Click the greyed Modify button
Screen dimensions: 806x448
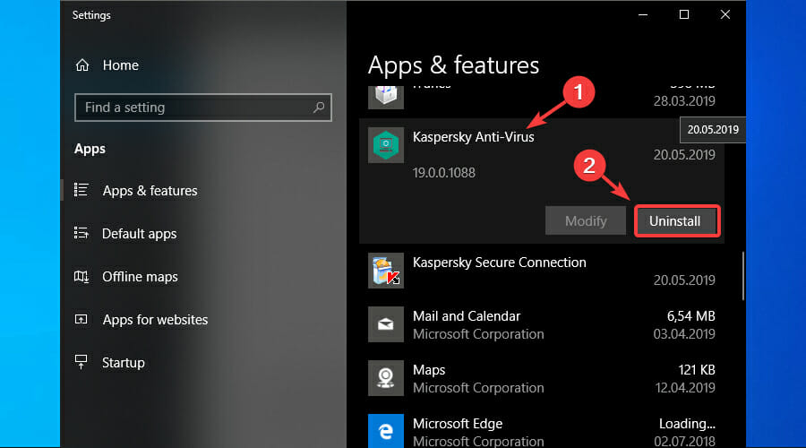point(586,220)
